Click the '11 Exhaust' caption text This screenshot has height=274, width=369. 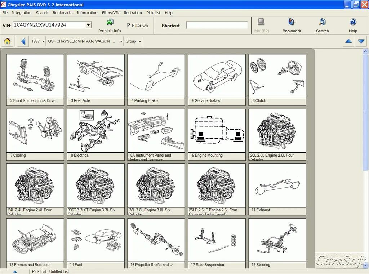[261, 210]
